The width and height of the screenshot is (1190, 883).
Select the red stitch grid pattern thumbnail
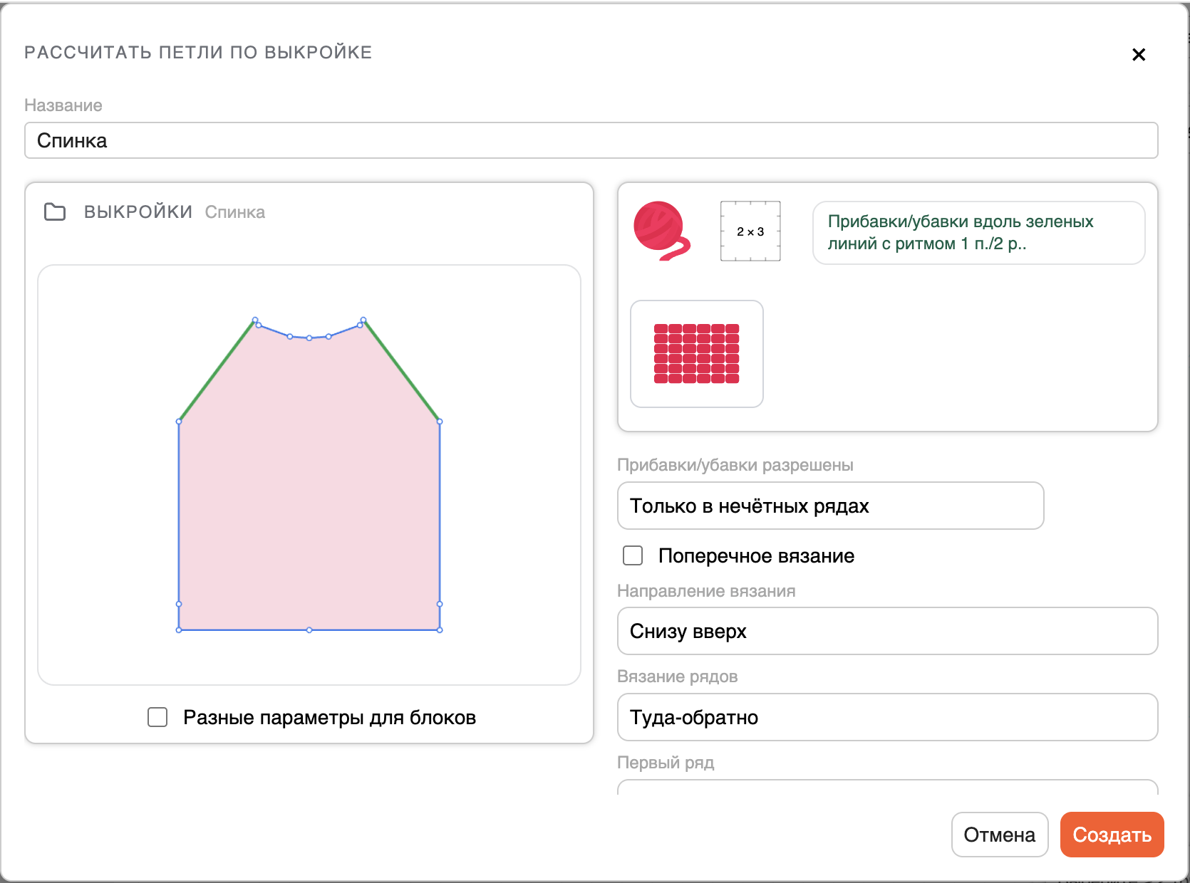(x=696, y=354)
